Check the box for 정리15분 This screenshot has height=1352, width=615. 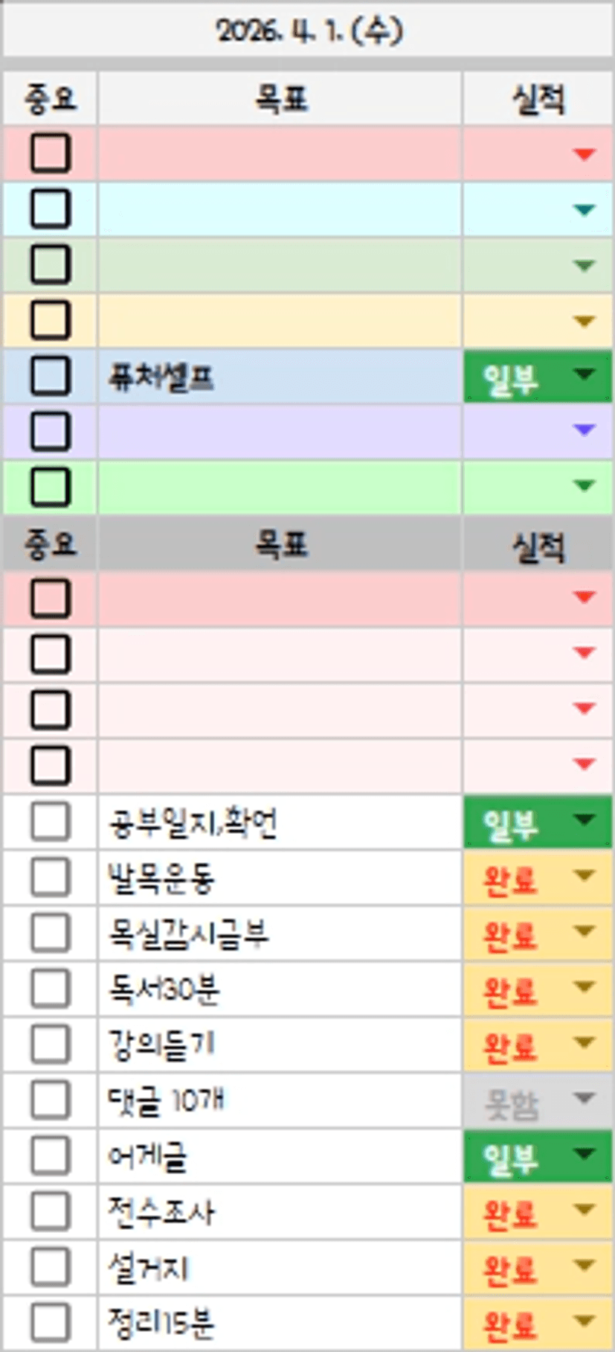point(51,1323)
